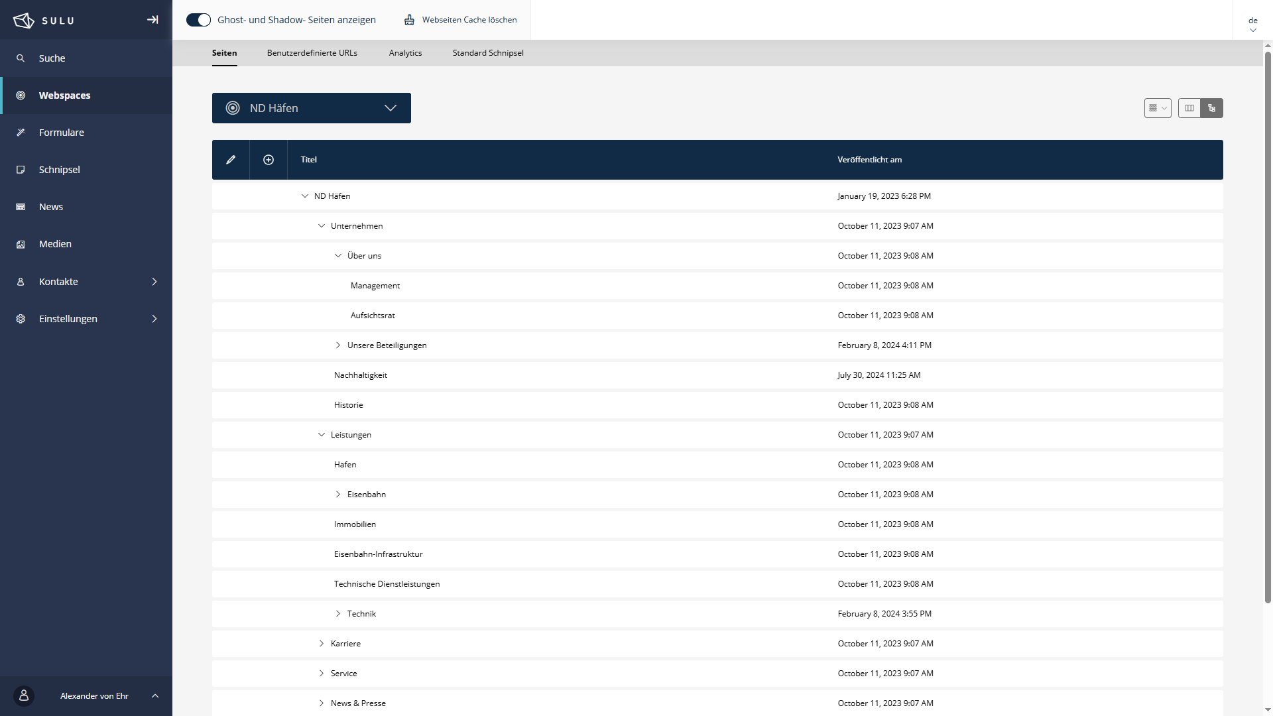Click the Sulu logo icon
This screenshot has width=1273, height=716.
[24, 20]
